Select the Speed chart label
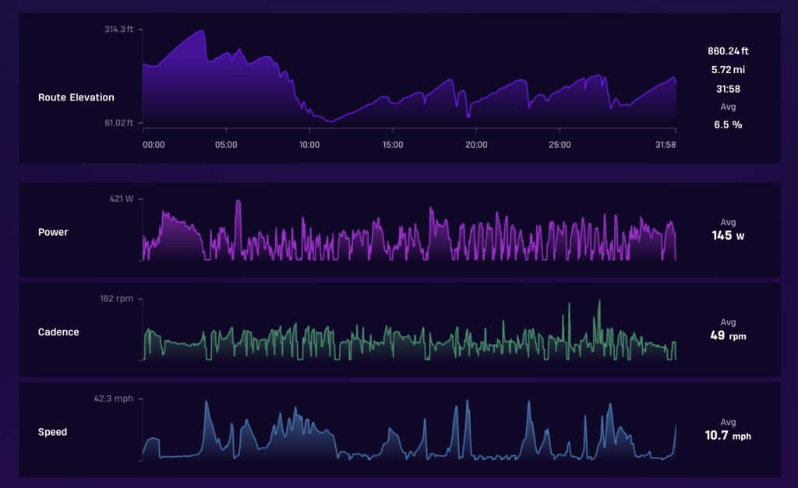This screenshot has width=798, height=488. click(53, 432)
